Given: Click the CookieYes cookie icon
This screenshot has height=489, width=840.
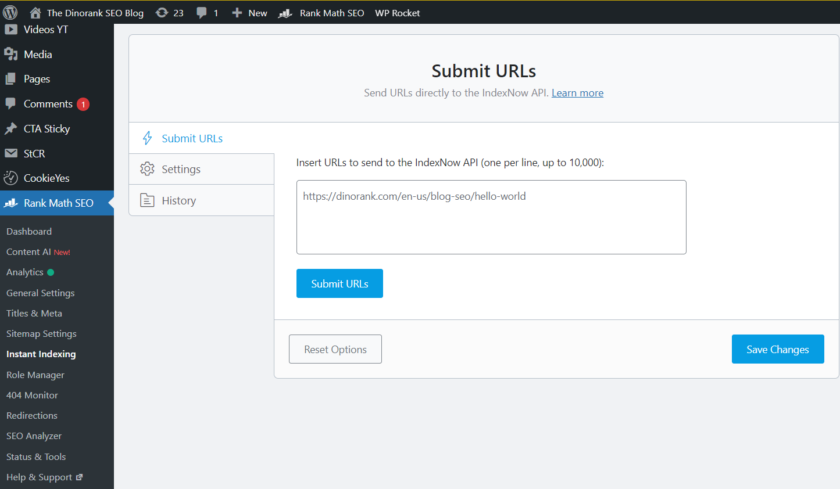Looking at the screenshot, I should tap(12, 178).
